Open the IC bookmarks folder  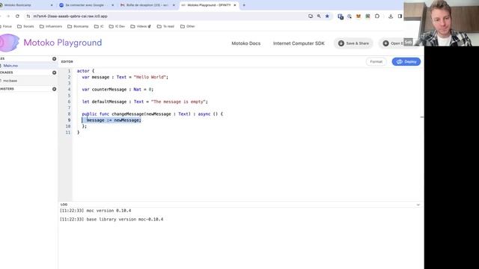pyautogui.click(x=99, y=27)
